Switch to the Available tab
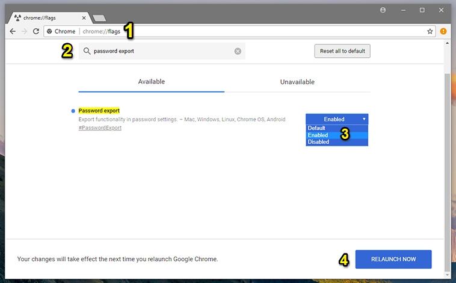 (151, 82)
